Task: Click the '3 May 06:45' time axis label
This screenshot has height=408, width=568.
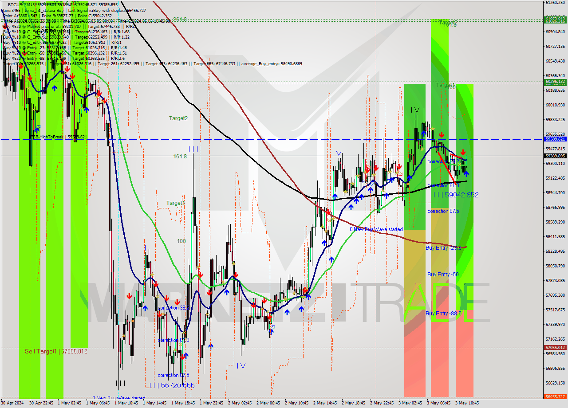Action: 438,403
